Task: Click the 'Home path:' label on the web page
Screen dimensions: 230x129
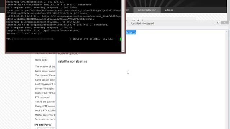Action: coord(41,60)
